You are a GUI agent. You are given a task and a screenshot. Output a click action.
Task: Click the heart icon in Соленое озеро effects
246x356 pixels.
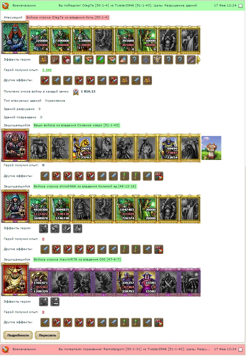coord(159,176)
